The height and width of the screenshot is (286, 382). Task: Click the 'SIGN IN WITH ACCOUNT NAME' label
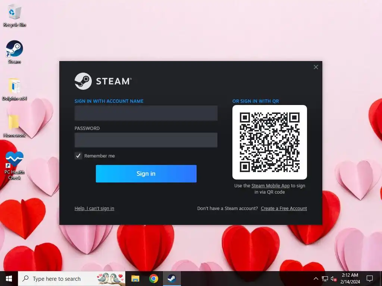click(x=109, y=101)
